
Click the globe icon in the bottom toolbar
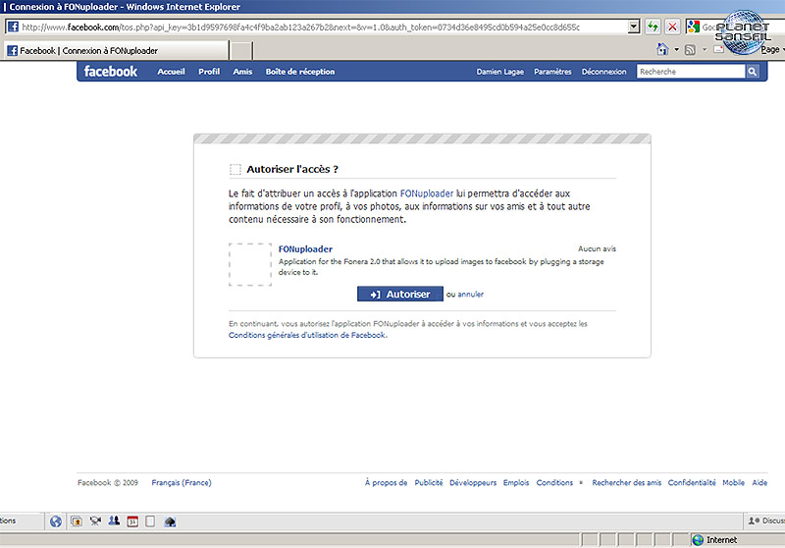(56, 521)
